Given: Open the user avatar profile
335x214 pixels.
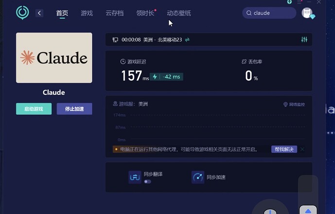Looking at the screenshot, I should (307, 13).
